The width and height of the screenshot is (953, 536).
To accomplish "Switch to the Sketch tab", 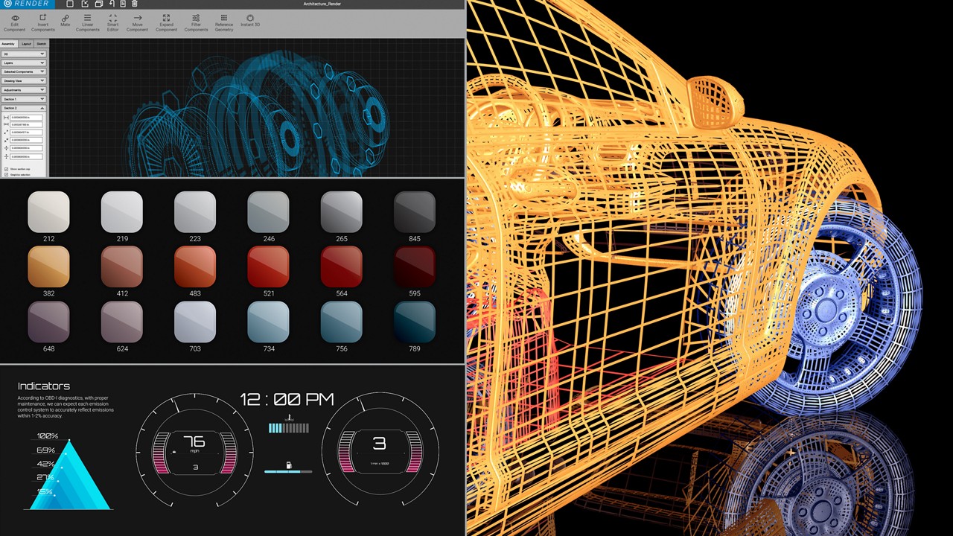I will pyautogui.click(x=42, y=44).
